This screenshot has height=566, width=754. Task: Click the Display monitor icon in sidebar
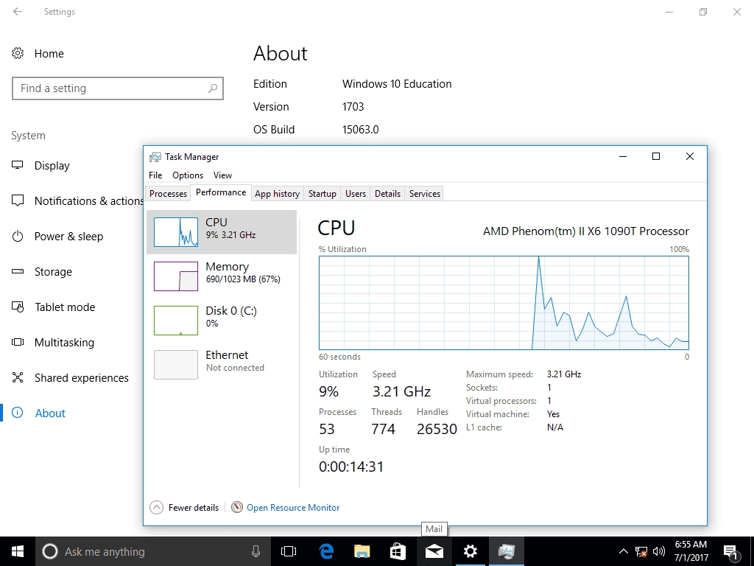(18, 165)
